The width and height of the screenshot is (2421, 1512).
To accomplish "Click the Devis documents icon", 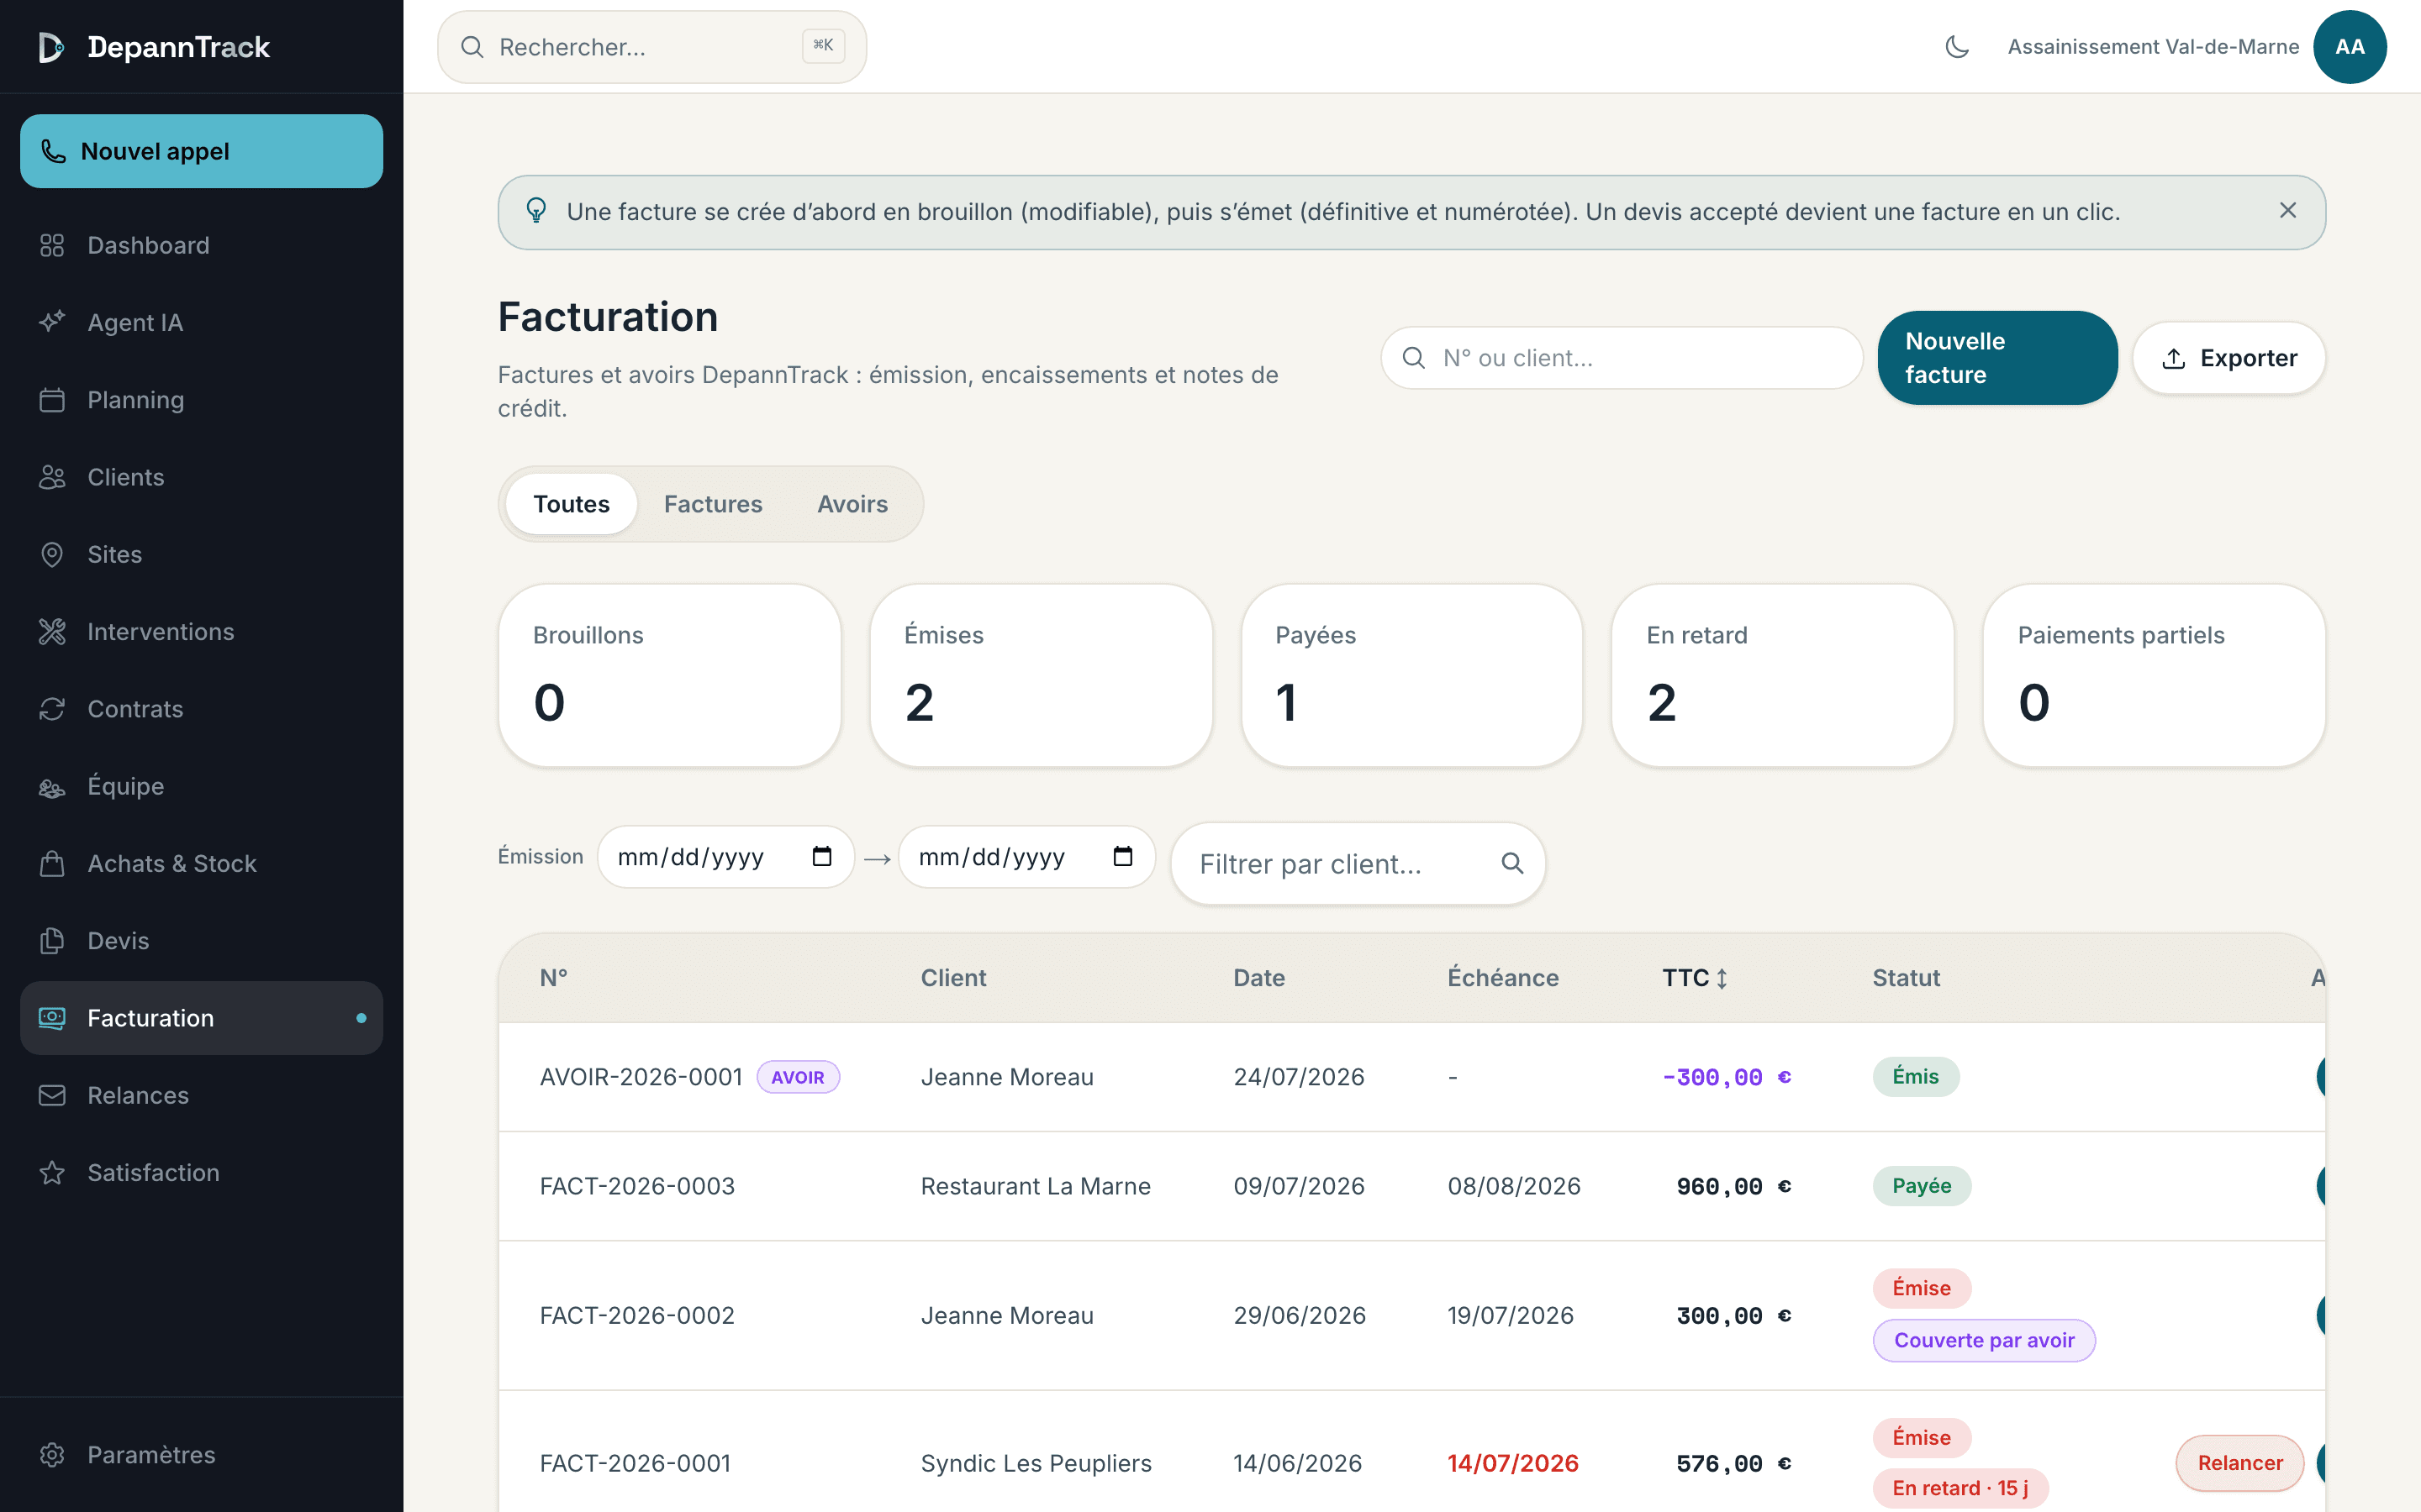I will (x=52, y=941).
